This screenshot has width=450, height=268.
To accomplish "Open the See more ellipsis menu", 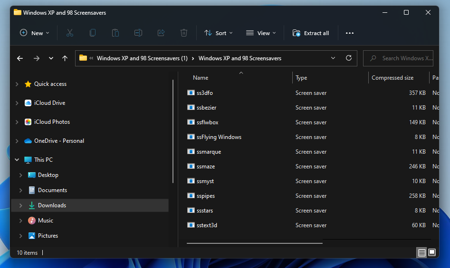I will point(350,33).
